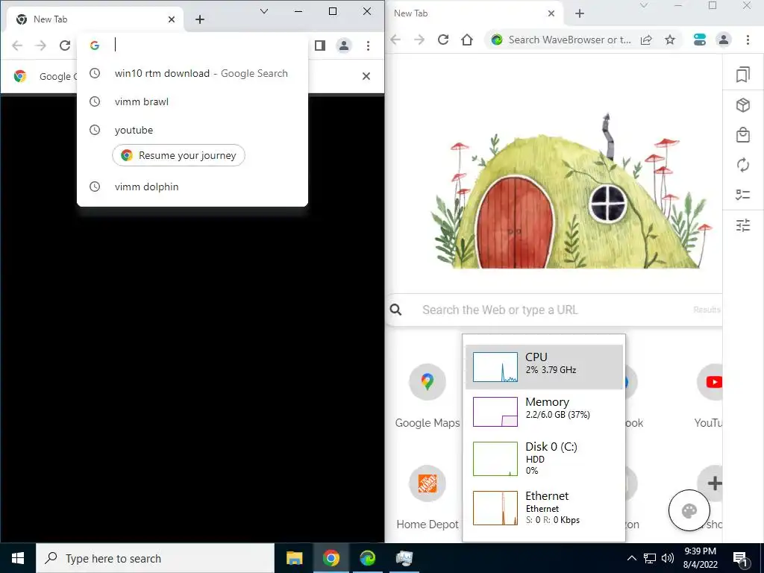Expand WaveBrowser tab search chevron
Screen dimensions: 764x573
pos(644,5)
